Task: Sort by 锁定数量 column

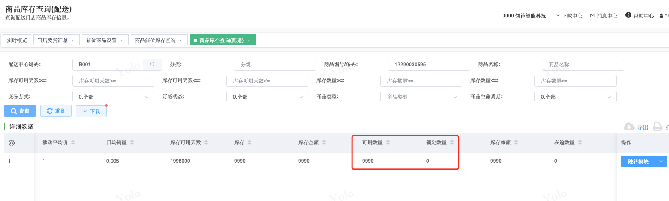Action: coord(451,143)
